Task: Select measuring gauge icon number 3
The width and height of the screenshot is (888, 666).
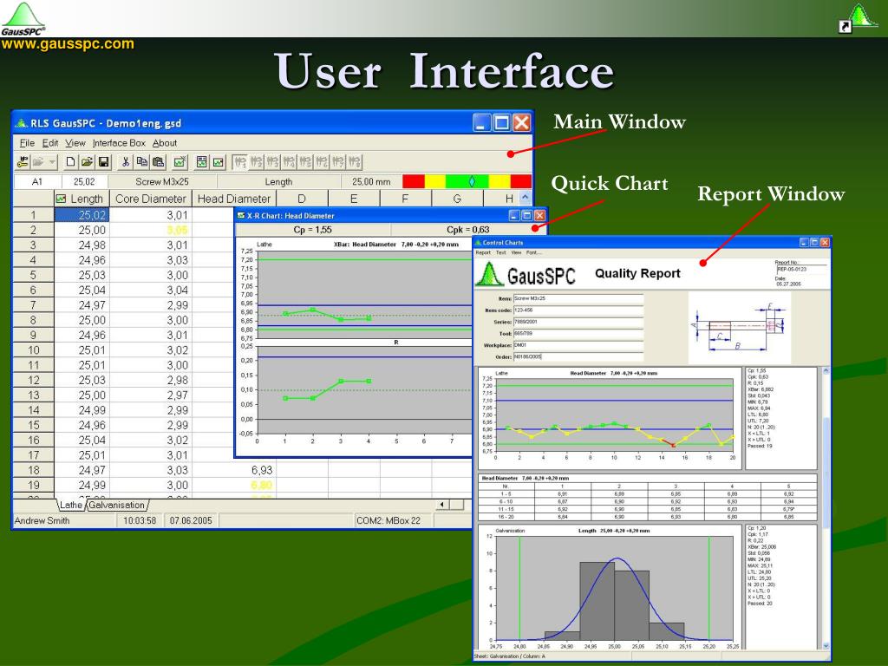Action: pos(273,162)
